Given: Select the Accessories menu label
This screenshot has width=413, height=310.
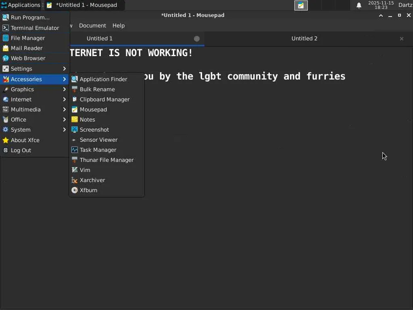Looking at the screenshot, I should tap(26, 79).
